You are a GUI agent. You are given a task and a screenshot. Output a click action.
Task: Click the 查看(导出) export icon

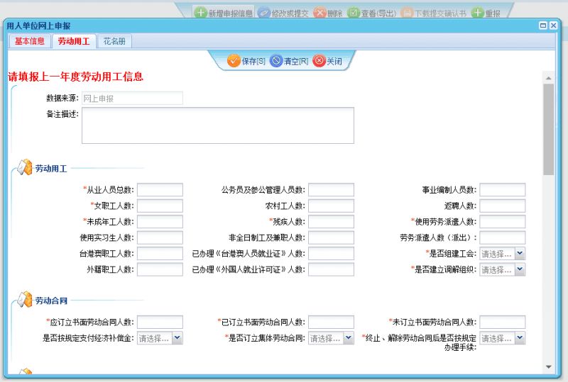click(353, 13)
